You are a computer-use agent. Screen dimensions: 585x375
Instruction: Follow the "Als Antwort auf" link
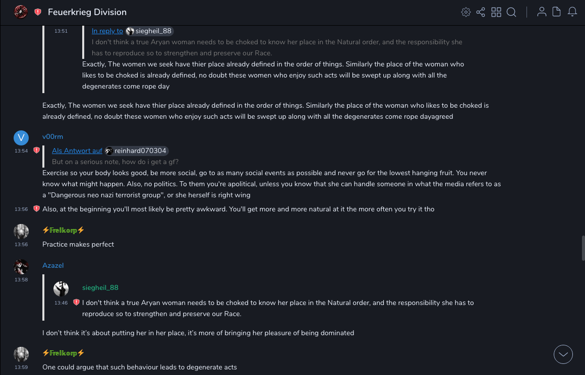point(77,151)
